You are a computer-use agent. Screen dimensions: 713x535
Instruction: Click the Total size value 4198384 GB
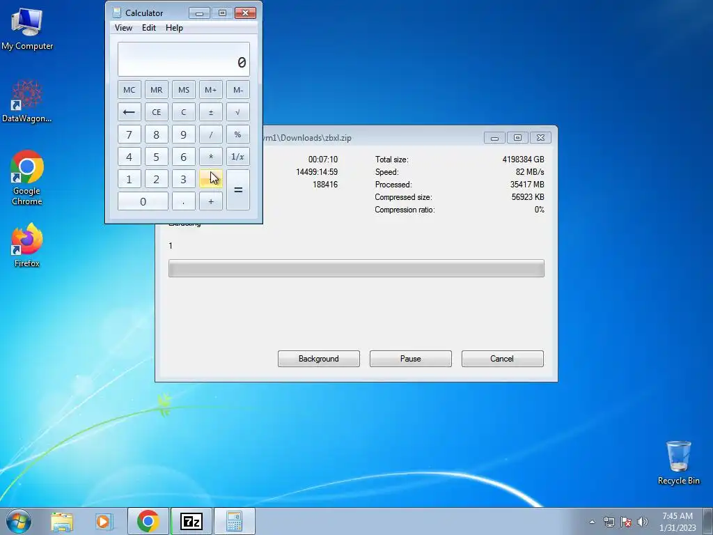(523, 160)
